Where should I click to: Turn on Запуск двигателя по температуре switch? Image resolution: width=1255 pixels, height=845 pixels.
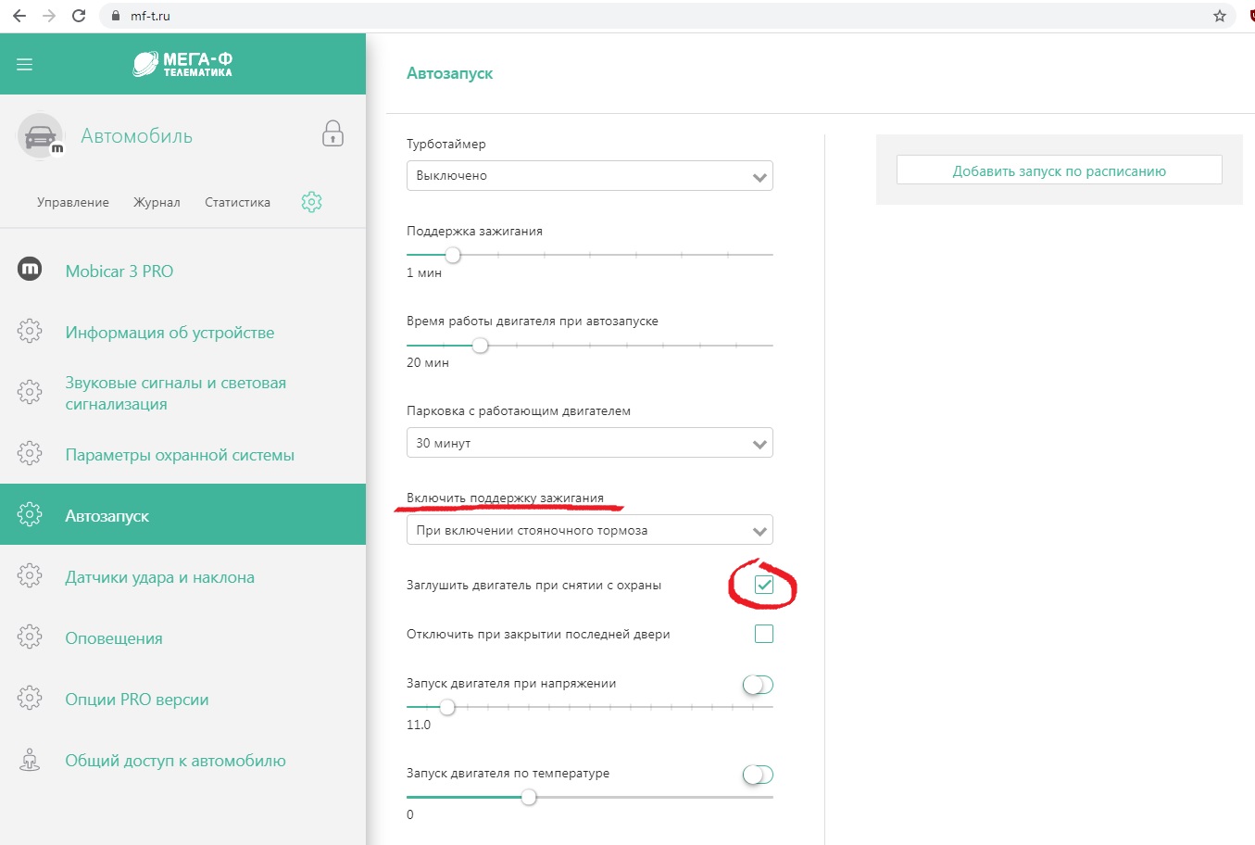coord(758,775)
